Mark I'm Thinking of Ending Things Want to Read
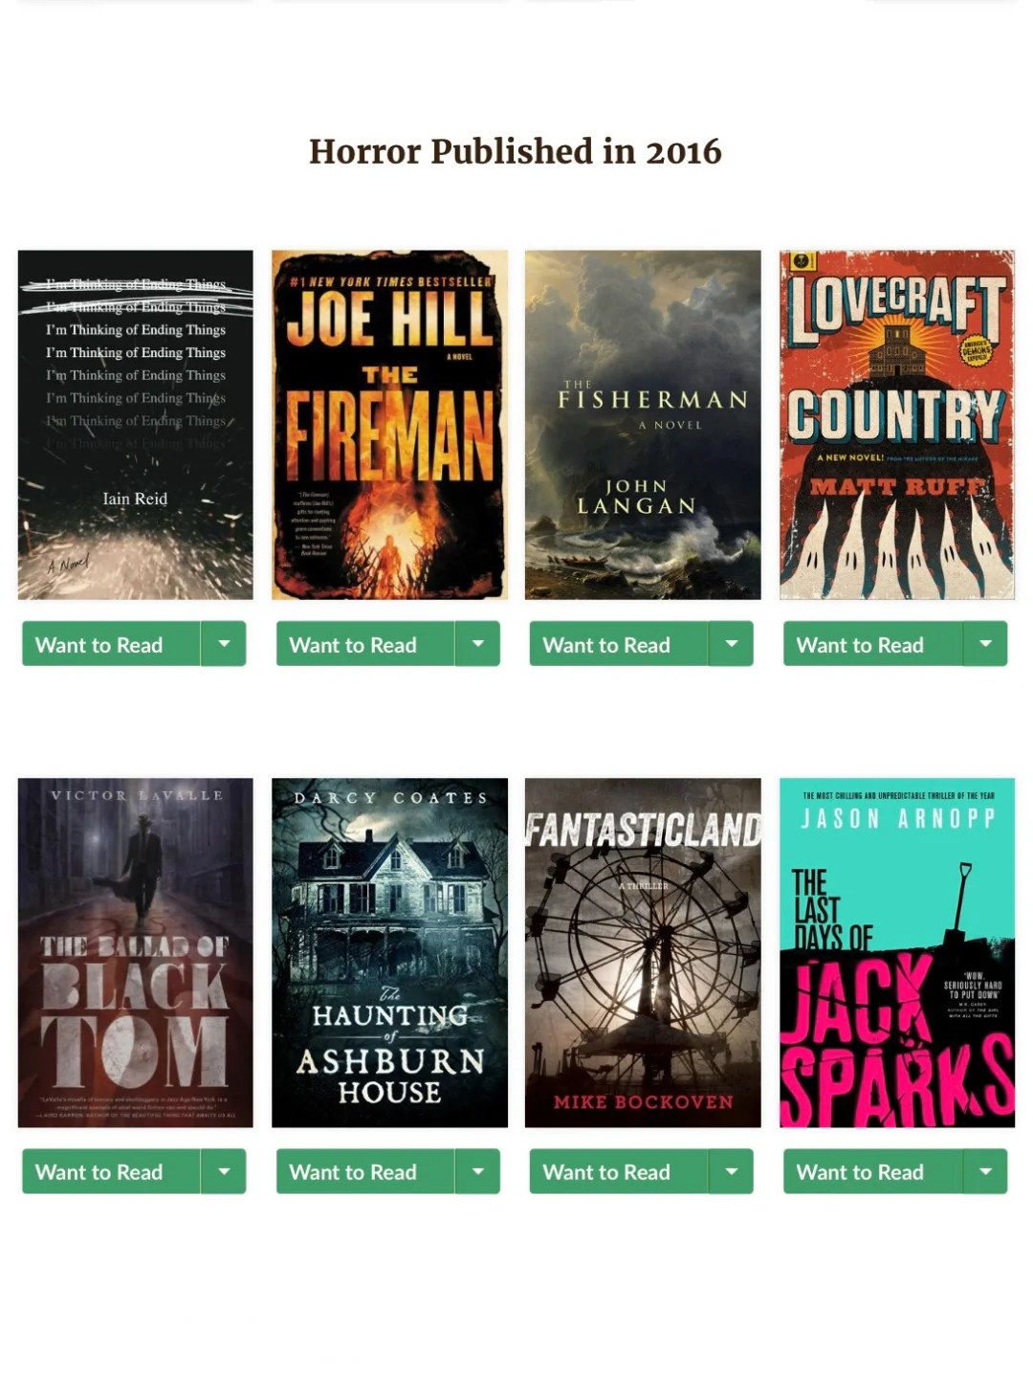Screen dimensions: 1033x1377 click(x=111, y=644)
